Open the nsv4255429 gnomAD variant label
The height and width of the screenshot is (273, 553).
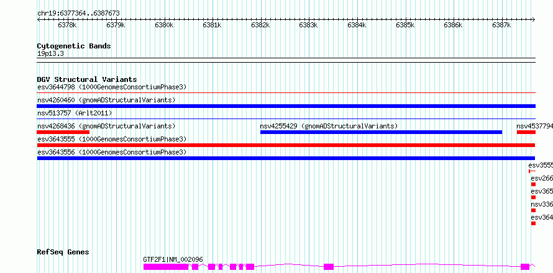pos(329,126)
